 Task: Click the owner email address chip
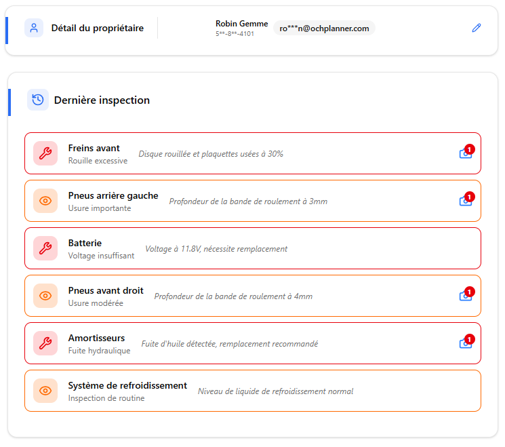click(324, 28)
